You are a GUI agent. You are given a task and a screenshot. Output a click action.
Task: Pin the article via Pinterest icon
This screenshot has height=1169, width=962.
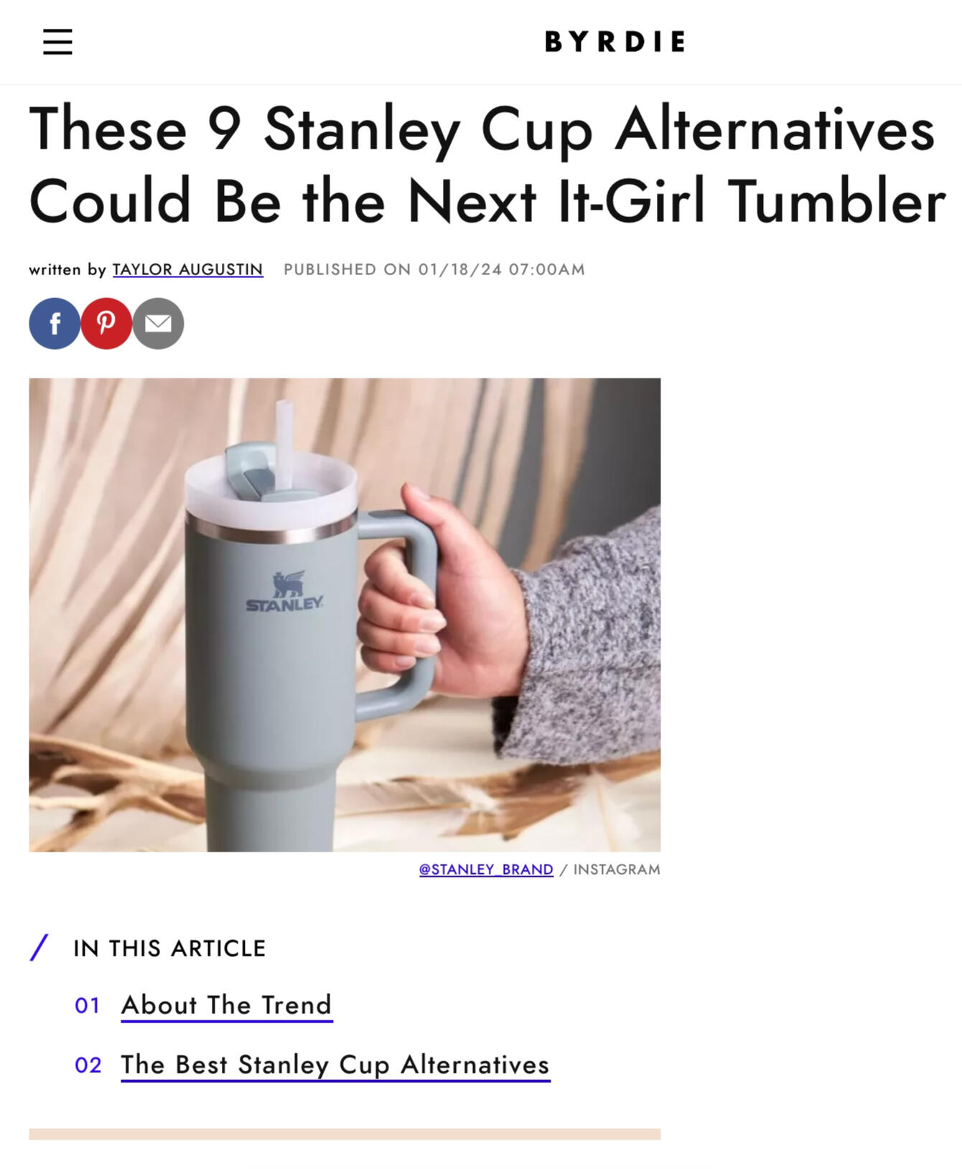click(x=106, y=324)
